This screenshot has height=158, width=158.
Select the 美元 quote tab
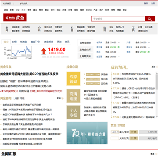pos(67,42)
